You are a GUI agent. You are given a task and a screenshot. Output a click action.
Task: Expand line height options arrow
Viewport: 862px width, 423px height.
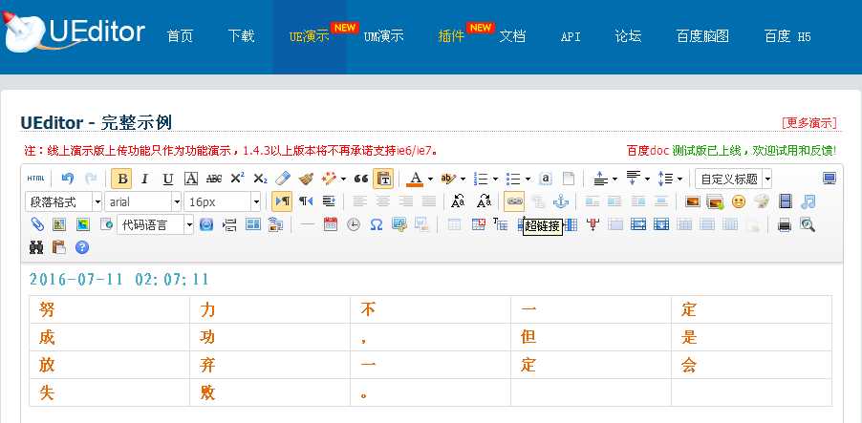[680, 180]
